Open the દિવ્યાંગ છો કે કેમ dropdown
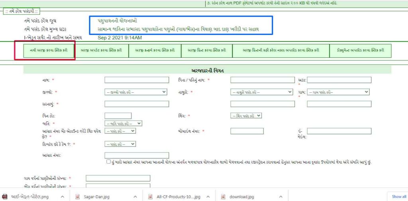 [120, 144]
